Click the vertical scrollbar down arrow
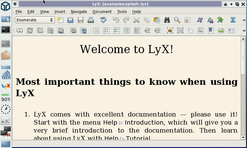 243,137
